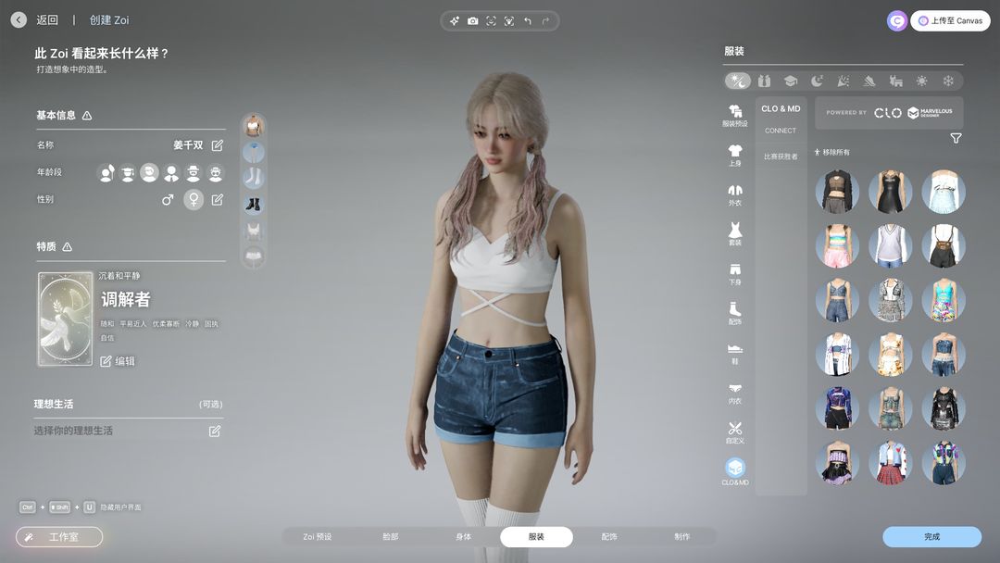Select the sun summer outfit category

point(921,81)
